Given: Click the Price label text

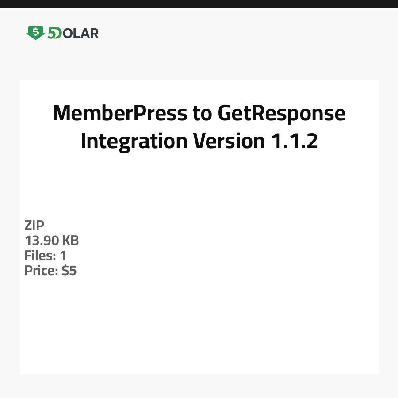Looking at the screenshot, I should pyautogui.click(x=41, y=271).
